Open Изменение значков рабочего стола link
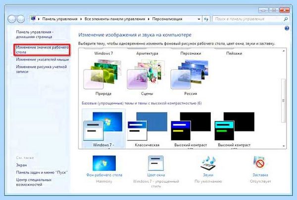The height and width of the screenshot is (200, 297). [42, 50]
